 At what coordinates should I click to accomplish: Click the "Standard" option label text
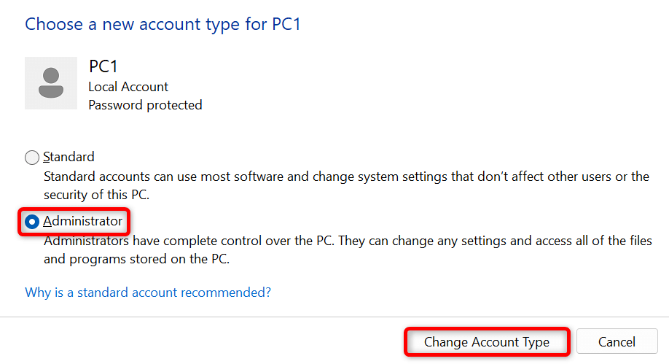[x=69, y=157]
